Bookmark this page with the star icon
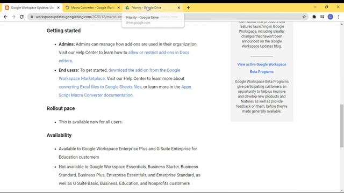This screenshot has height=193, width=344. click(x=304, y=17)
